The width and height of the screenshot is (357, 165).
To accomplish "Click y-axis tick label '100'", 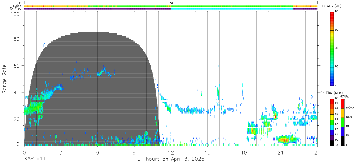I will tap(15, 13).
